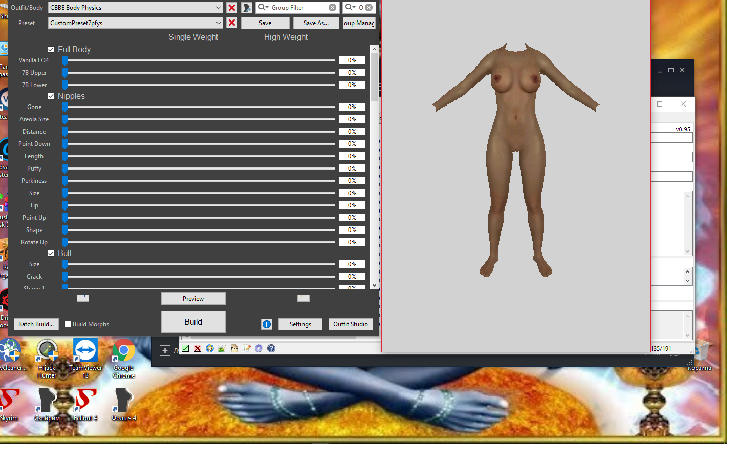Click the Areola Size slider track
Image resolution: width=737 pixels, height=461 pixels.
click(200, 119)
